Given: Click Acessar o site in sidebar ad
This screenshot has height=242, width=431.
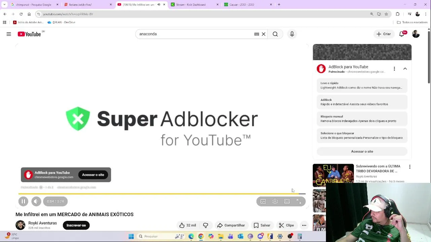Looking at the screenshot, I should coord(362,151).
